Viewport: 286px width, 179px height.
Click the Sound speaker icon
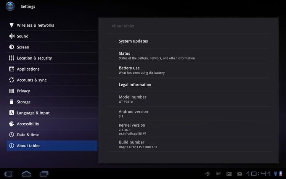pyautogui.click(x=11, y=36)
